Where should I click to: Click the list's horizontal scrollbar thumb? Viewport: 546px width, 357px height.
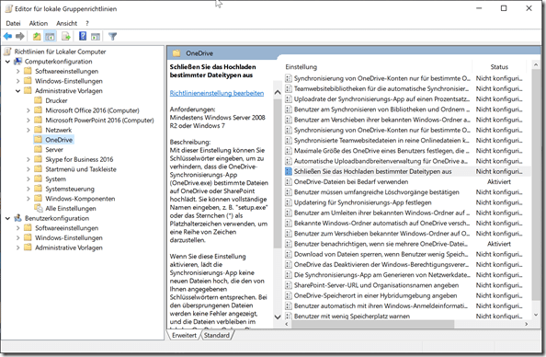(372, 324)
